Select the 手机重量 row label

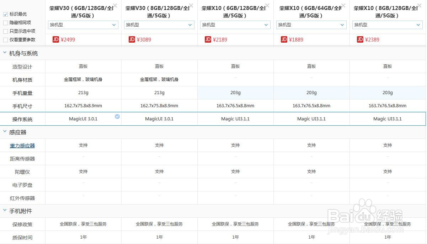pyautogui.click(x=22, y=93)
